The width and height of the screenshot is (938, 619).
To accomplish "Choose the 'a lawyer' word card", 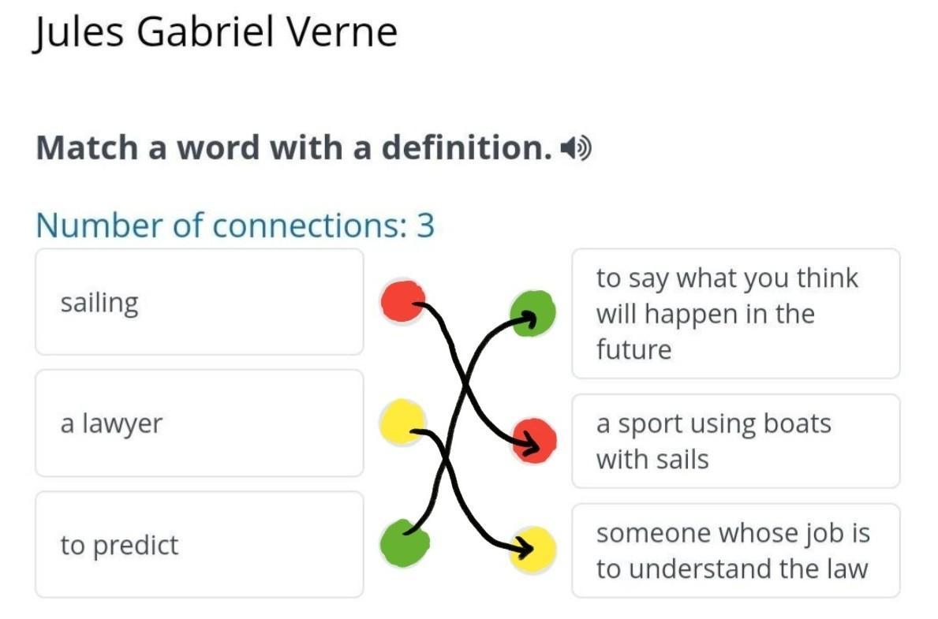I will pyautogui.click(x=199, y=423).
